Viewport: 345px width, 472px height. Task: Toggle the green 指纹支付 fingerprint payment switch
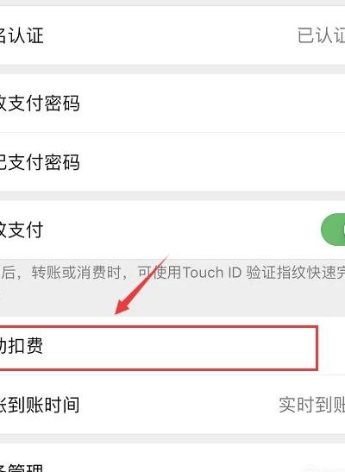(333, 230)
